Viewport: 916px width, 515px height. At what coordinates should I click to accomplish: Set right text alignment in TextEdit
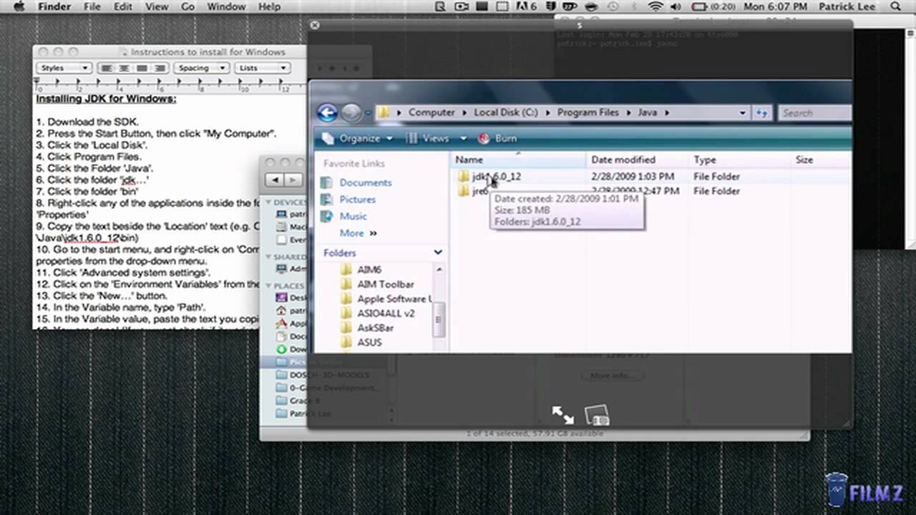coord(159,68)
